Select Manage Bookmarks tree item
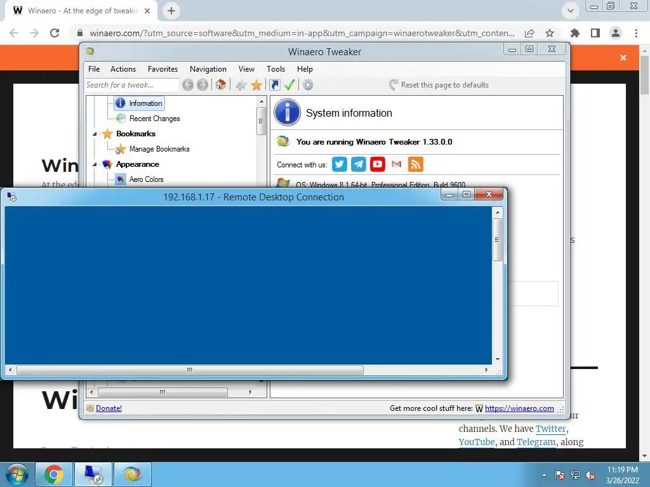This screenshot has width=650, height=487. (x=152, y=148)
